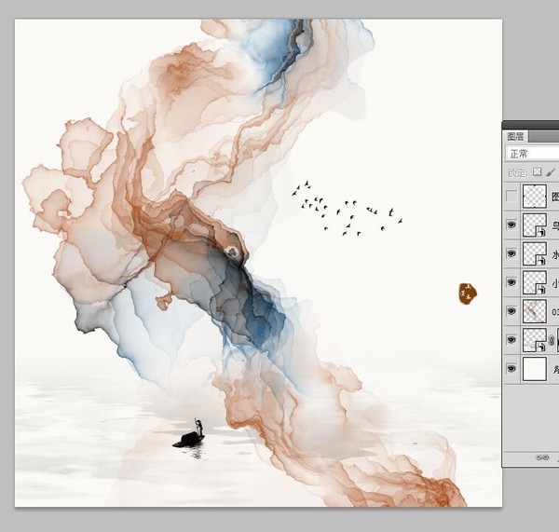Select the top hidden layer thumbnail
Image resolution: width=559 pixels, height=532 pixels.
[x=535, y=196]
